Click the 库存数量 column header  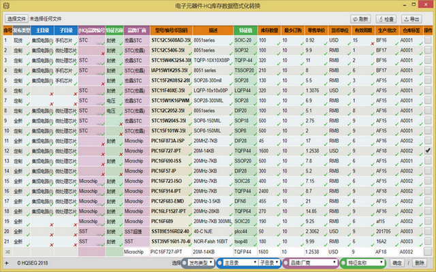(x=268, y=31)
